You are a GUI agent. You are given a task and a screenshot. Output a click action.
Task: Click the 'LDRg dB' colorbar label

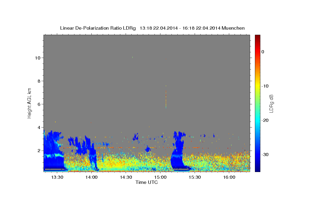tap(271, 104)
